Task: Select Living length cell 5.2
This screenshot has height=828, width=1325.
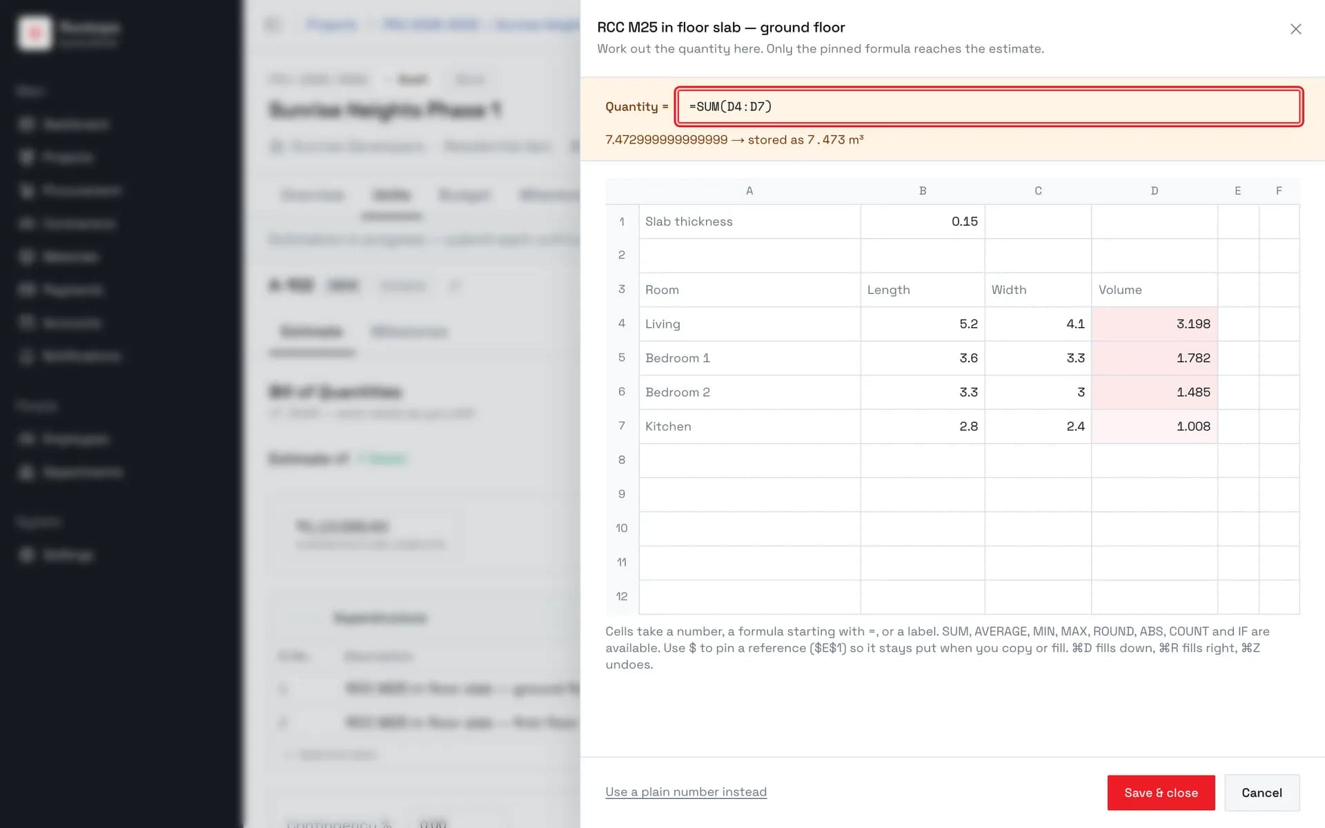Action: pos(923,324)
